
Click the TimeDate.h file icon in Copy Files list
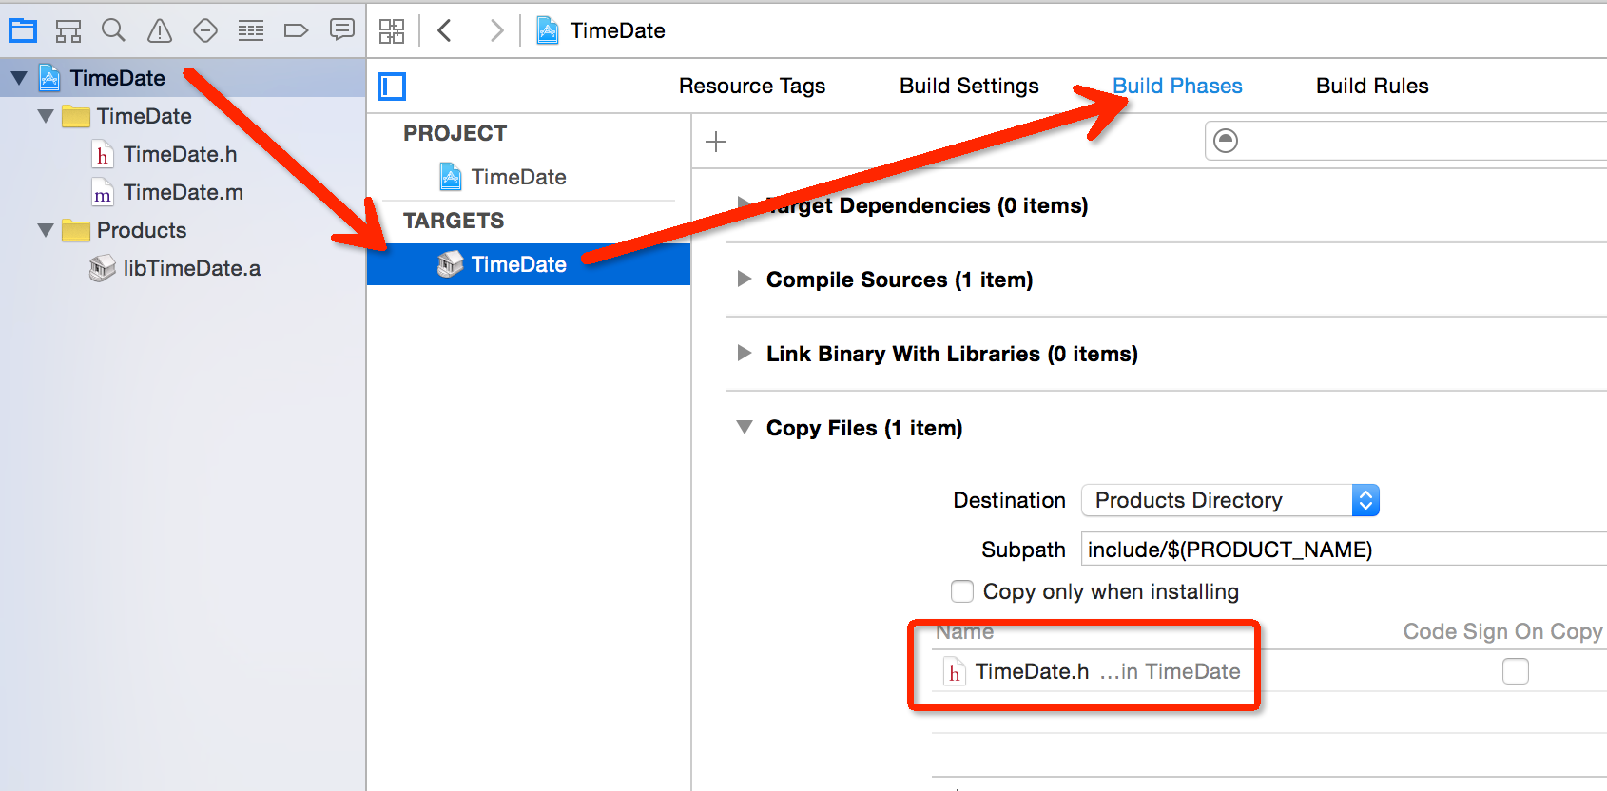(955, 671)
